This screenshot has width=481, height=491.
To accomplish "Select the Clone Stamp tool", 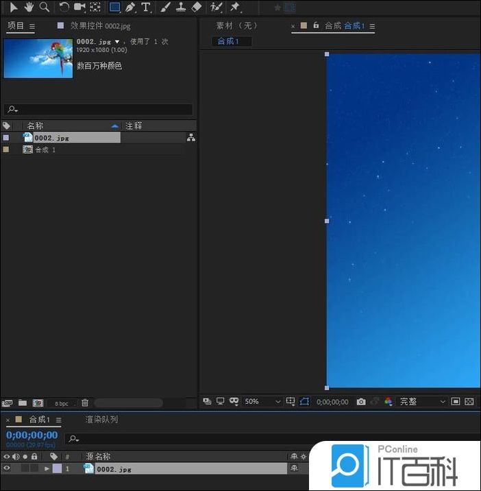I will click(x=181, y=7).
